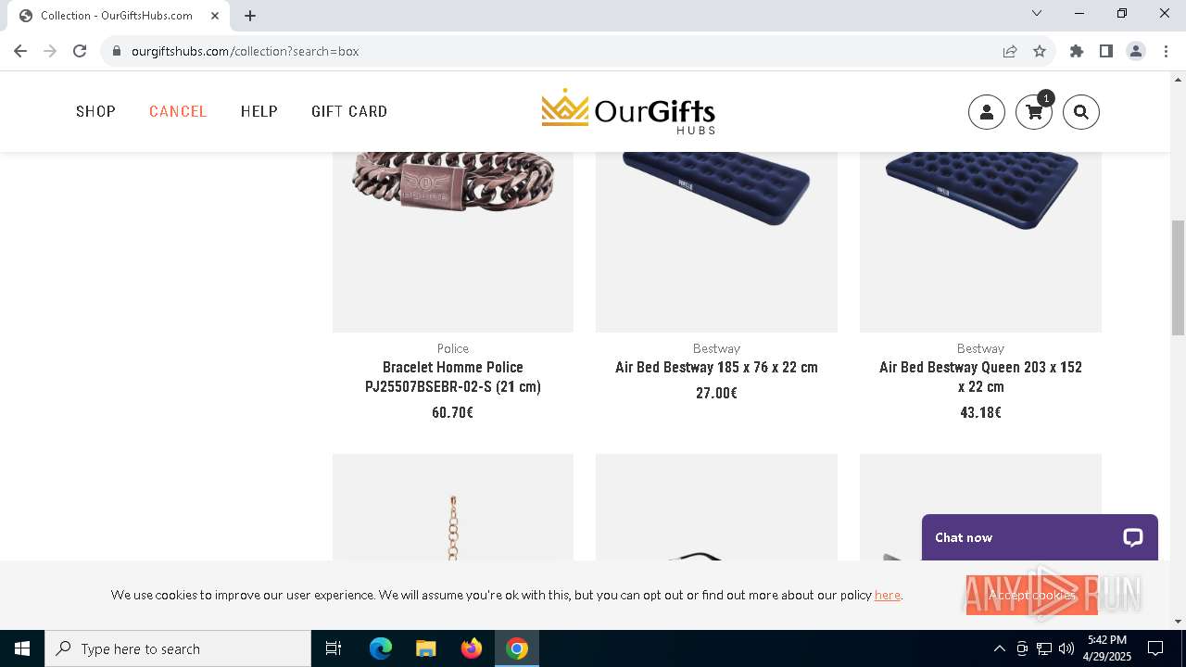Reload the page
Screen dimensions: 1186x667
(x=80, y=51)
